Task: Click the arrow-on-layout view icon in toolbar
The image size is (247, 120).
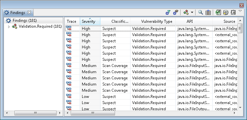Action: pos(233,12)
